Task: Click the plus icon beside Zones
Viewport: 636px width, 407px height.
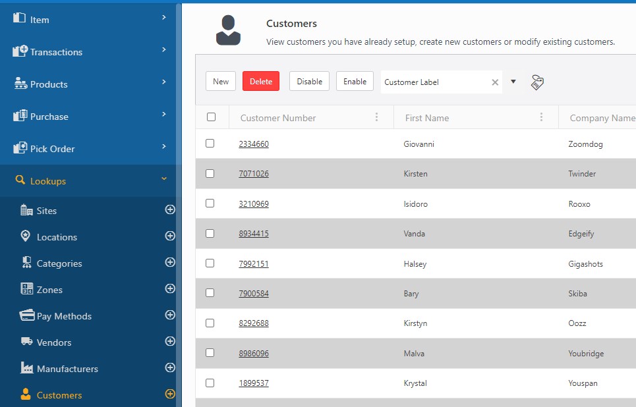Action: coord(170,288)
